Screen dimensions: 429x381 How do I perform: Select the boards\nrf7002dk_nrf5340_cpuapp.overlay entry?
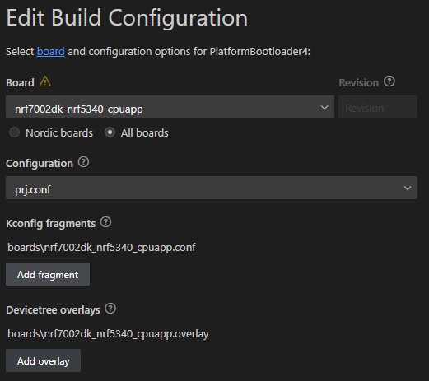pyautogui.click(x=108, y=334)
